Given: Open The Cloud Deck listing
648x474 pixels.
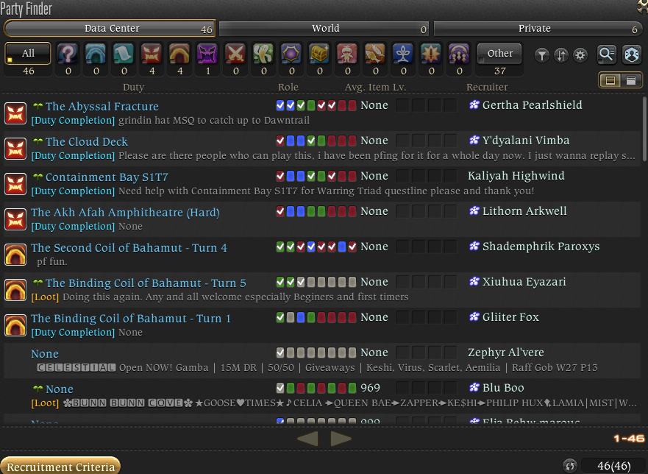Looking at the screenshot, I should (x=322, y=149).
